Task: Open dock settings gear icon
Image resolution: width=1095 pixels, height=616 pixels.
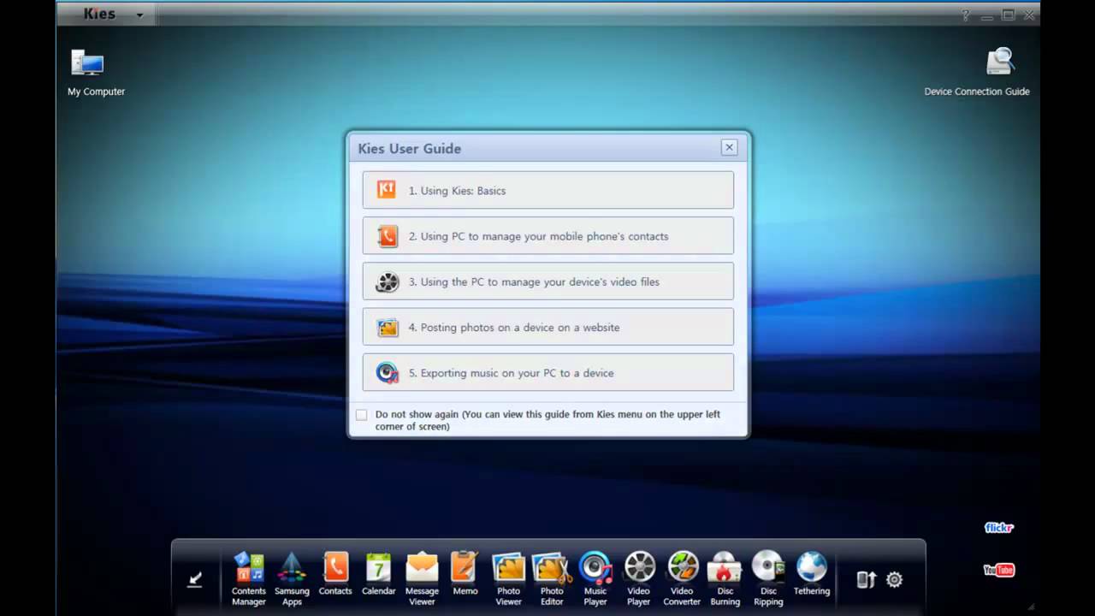Action: click(x=894, y=579)
